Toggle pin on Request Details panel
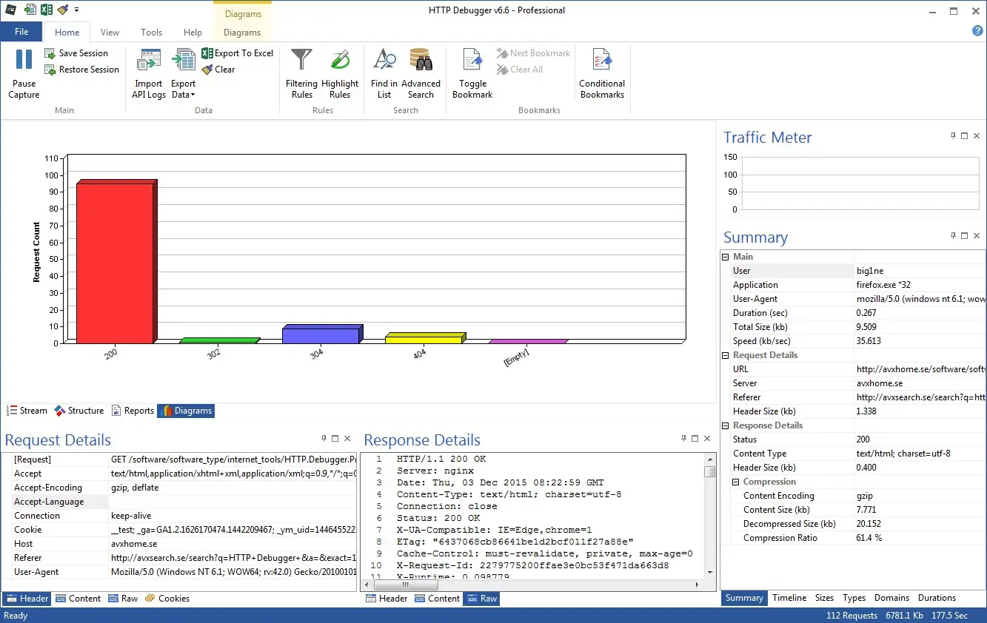Viewport: 987px width, 623px height. point(324,439)
